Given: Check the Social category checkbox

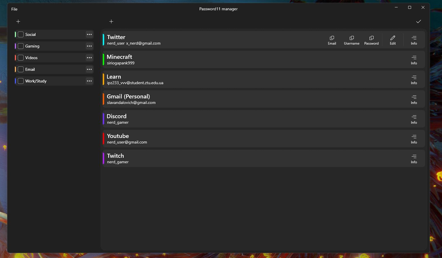Looking at the screenshot, I should coord(21,34).
